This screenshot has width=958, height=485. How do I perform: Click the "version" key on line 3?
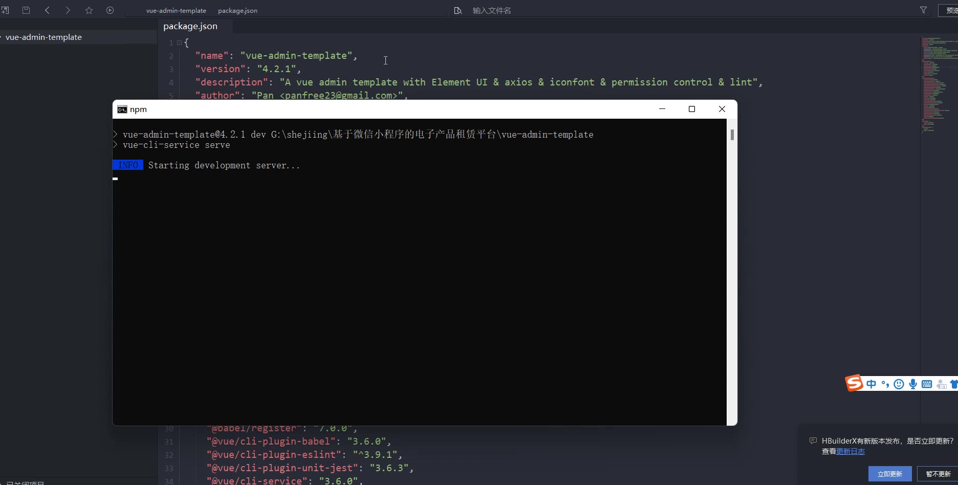pos(220,69)
